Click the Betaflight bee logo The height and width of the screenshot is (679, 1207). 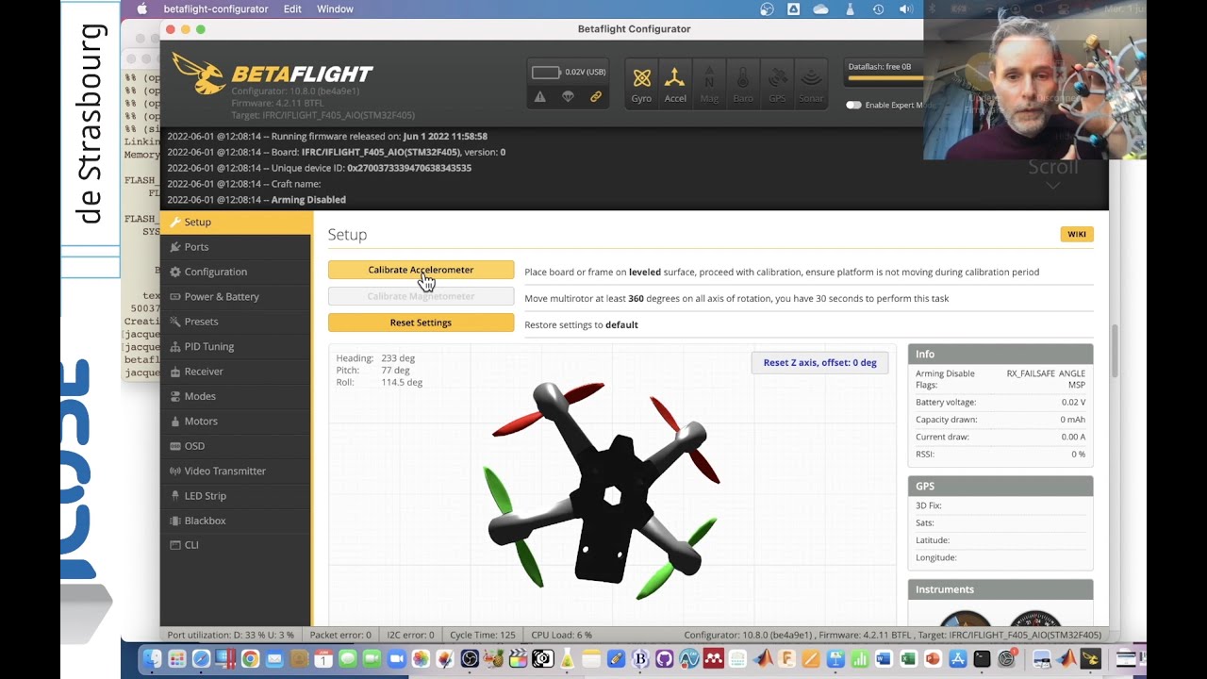pos(198,74)
